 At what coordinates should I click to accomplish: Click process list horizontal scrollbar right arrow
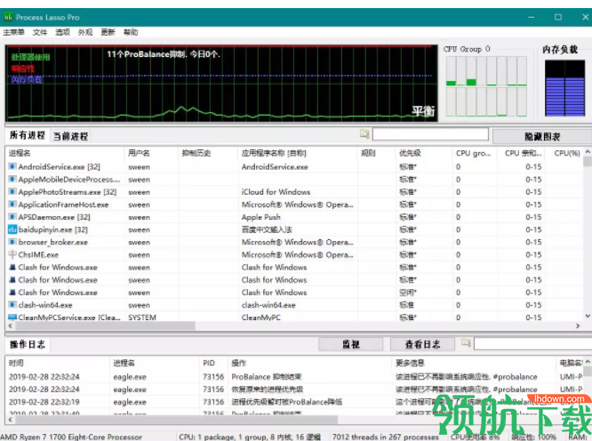(x=578, y=325)
